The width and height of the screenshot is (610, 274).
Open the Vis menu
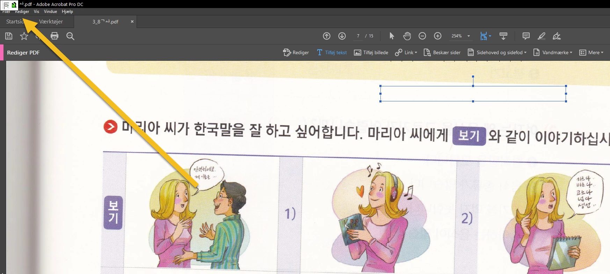click(x=36, y=12)
